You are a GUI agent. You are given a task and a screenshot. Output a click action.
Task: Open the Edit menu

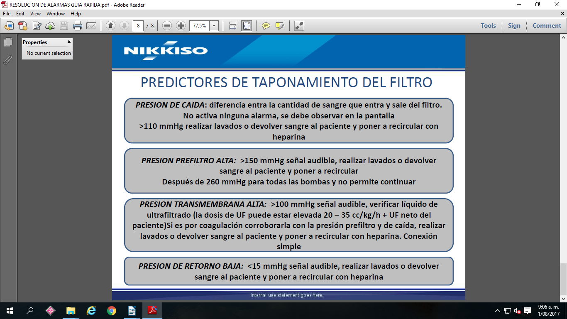20,14
